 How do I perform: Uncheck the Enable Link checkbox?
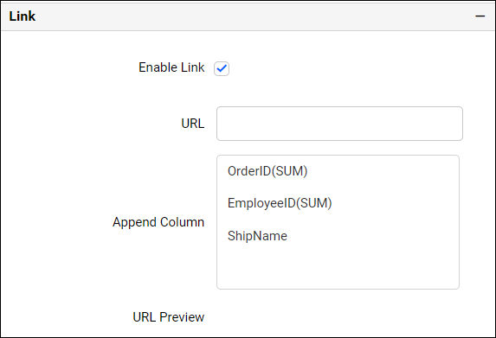pyautogui.click(x=222, y=68)
